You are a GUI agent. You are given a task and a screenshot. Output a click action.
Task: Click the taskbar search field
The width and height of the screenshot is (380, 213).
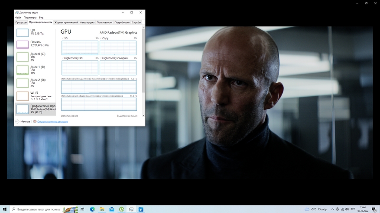(44, 209)
